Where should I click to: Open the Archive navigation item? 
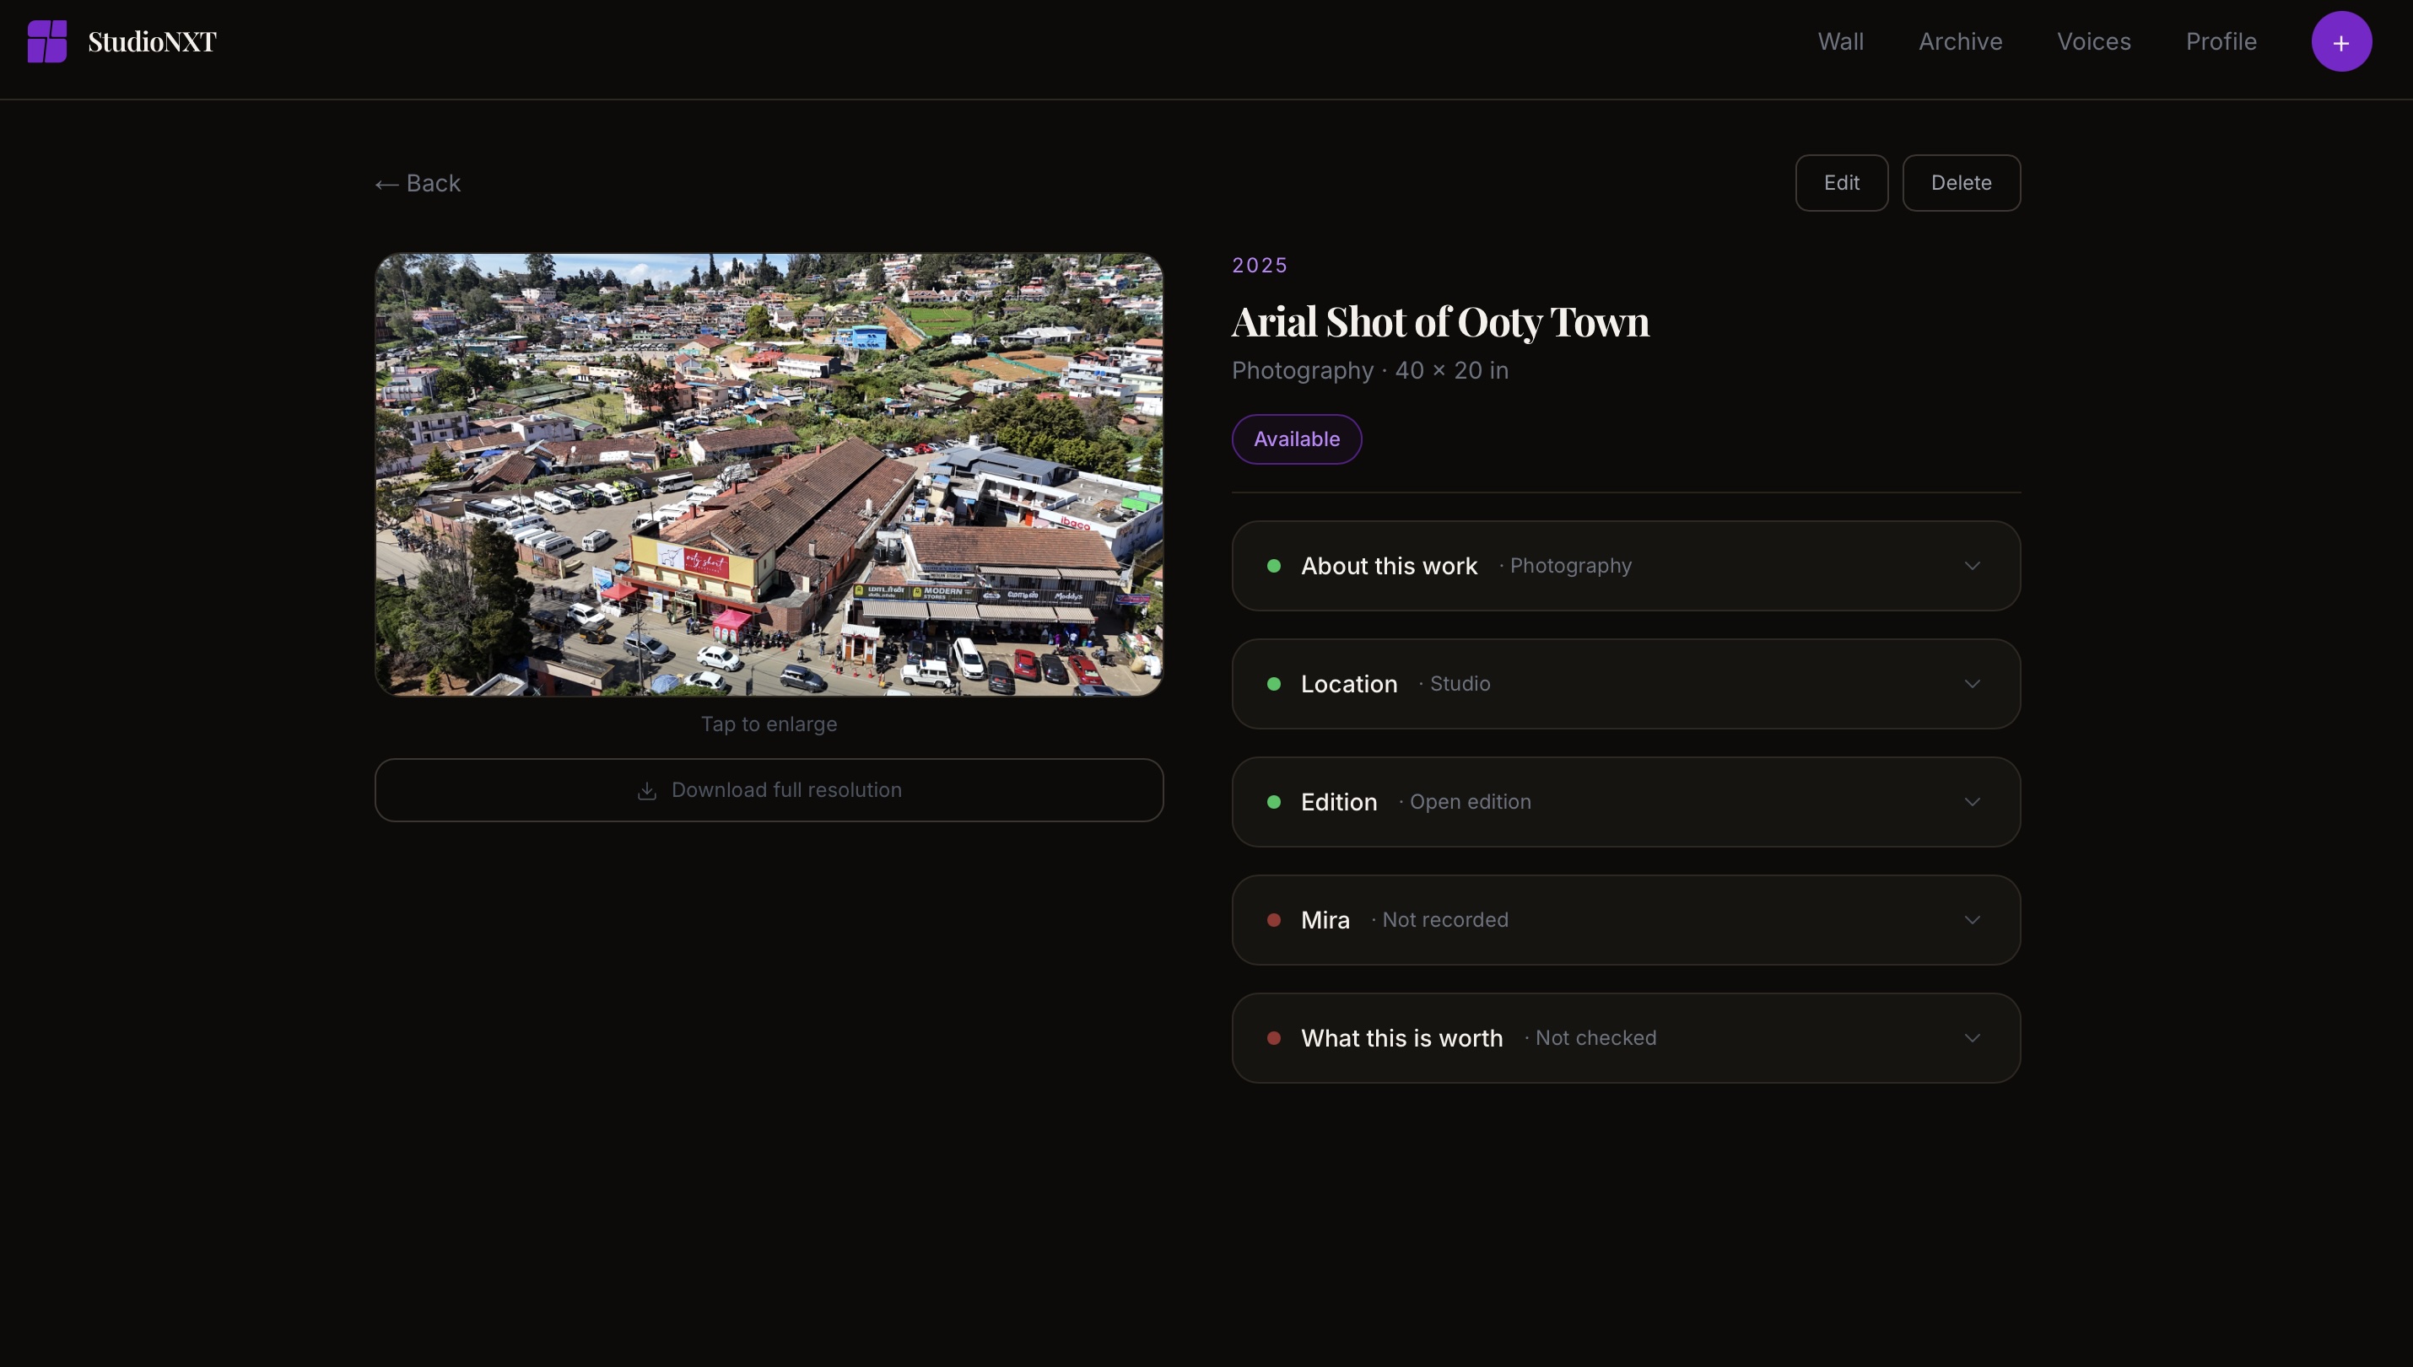coord(1959,41)
